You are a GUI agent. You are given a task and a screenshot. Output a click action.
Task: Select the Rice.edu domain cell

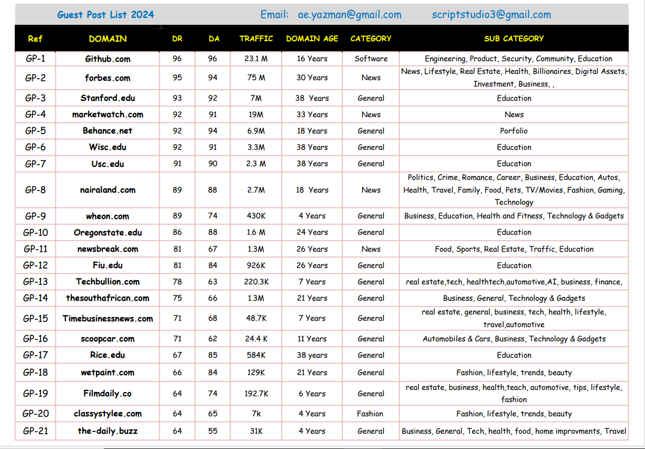108,355
